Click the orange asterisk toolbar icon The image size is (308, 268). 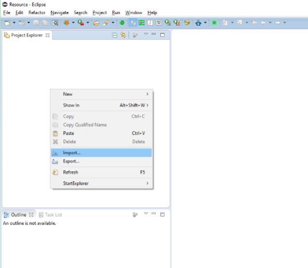click(66, 23)
